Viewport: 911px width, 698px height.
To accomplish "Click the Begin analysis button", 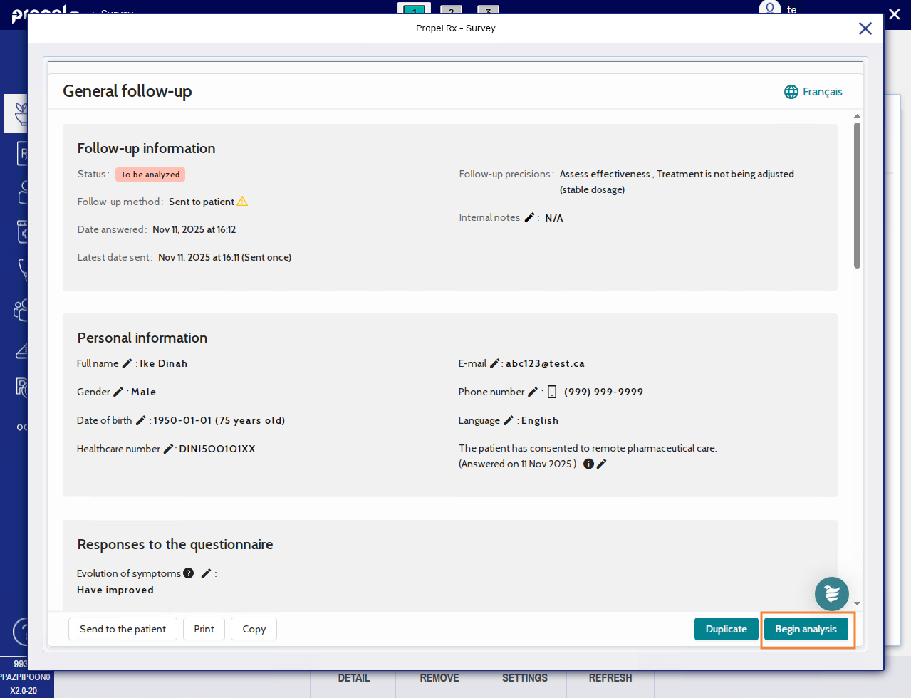I will [806, 630].
